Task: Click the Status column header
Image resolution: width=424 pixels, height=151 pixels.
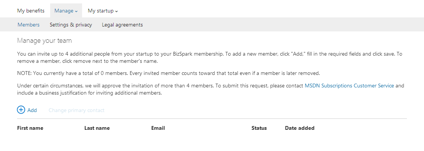Action: [x=259, y=128]
